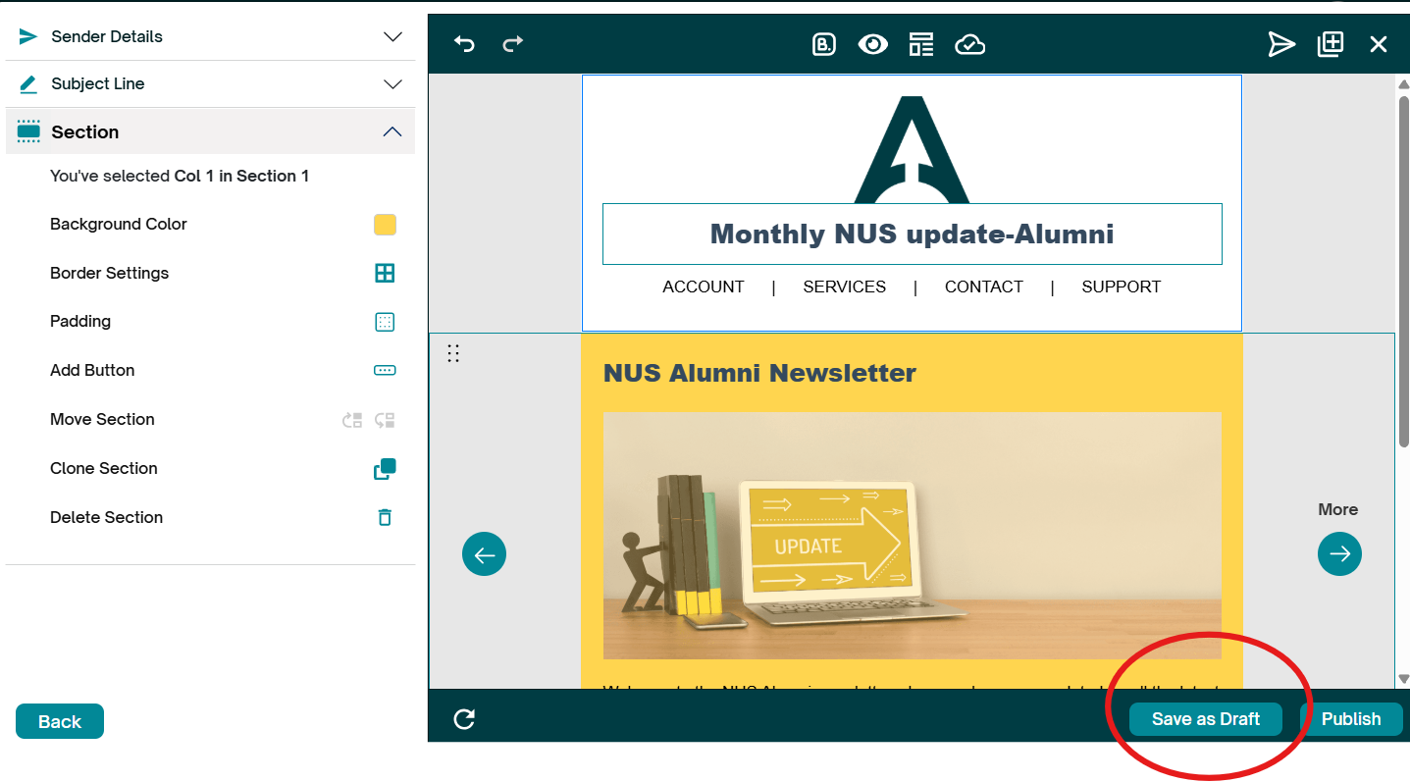Click the CONTACT nav link
Image resolution: width=1410 pixels, height=782 pixels.
984,287
